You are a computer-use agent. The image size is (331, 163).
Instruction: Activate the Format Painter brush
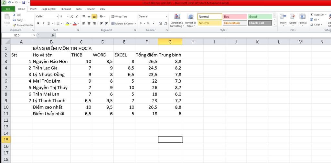(x=14, y=25)
